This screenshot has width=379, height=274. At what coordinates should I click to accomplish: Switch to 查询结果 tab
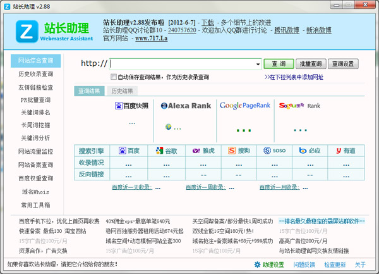coord(89,91)
